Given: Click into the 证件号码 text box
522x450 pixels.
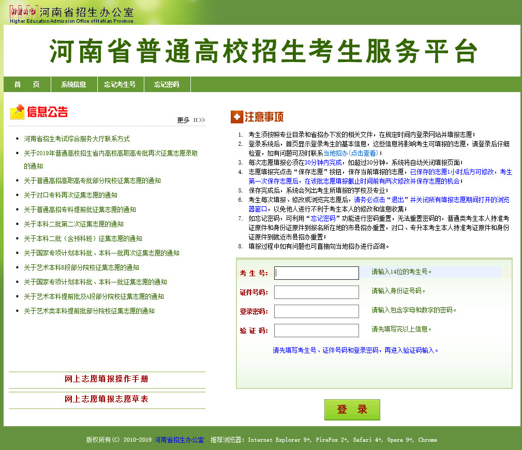Looking at the screenshot, I should tap(316, 292).
